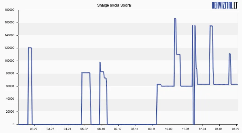Image resolution: width=242 pixels, height=133 pixels.
Task: Click the 05-22 x-axis date label
Action: pos(84,128)
